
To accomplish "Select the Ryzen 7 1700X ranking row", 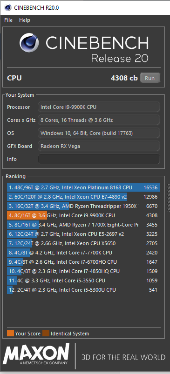I will coord(83,225).
